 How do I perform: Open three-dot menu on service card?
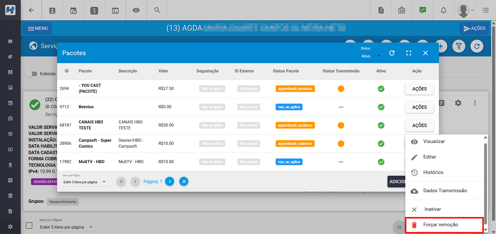point(475,103)
